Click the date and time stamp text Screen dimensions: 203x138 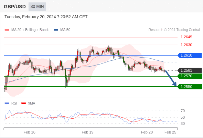[46, 17]
